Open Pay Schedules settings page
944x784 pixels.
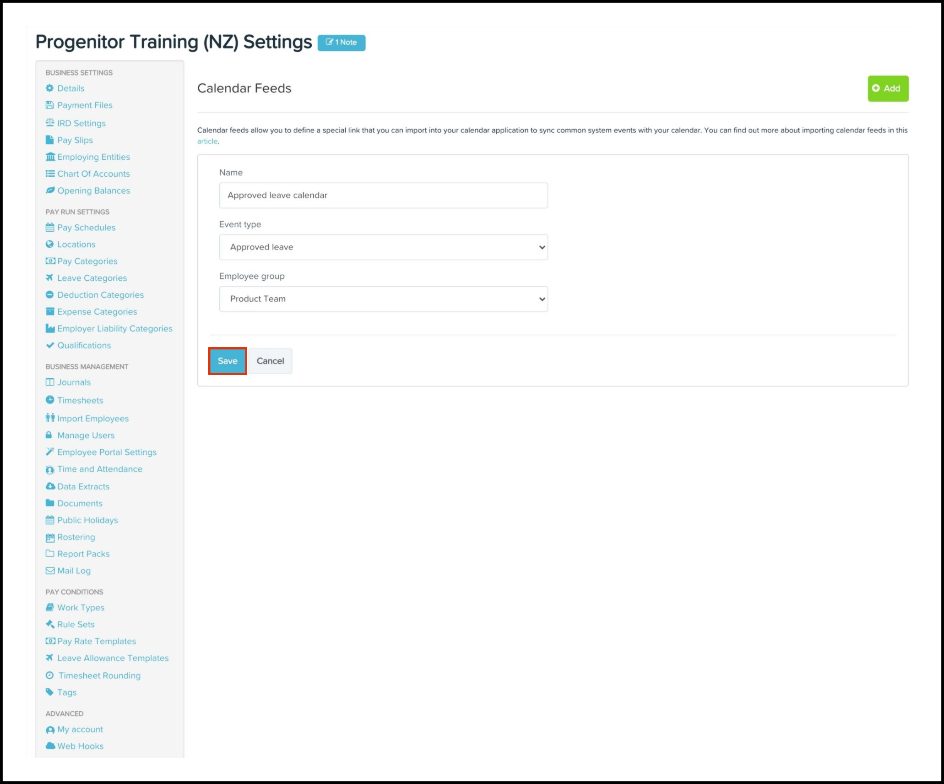click(x=86, y=228)
